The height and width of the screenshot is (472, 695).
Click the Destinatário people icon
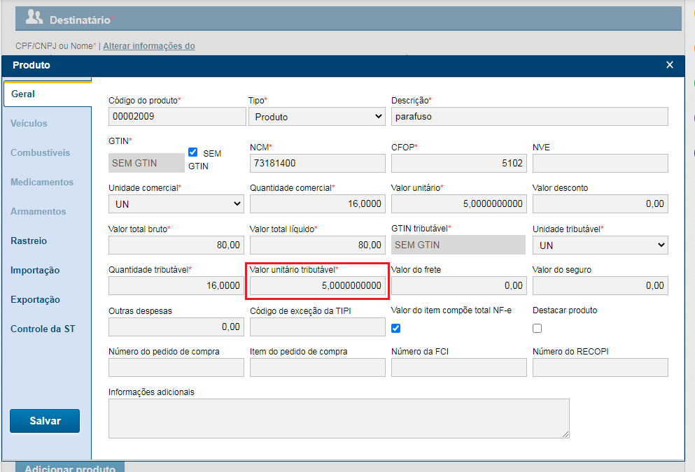34,18
